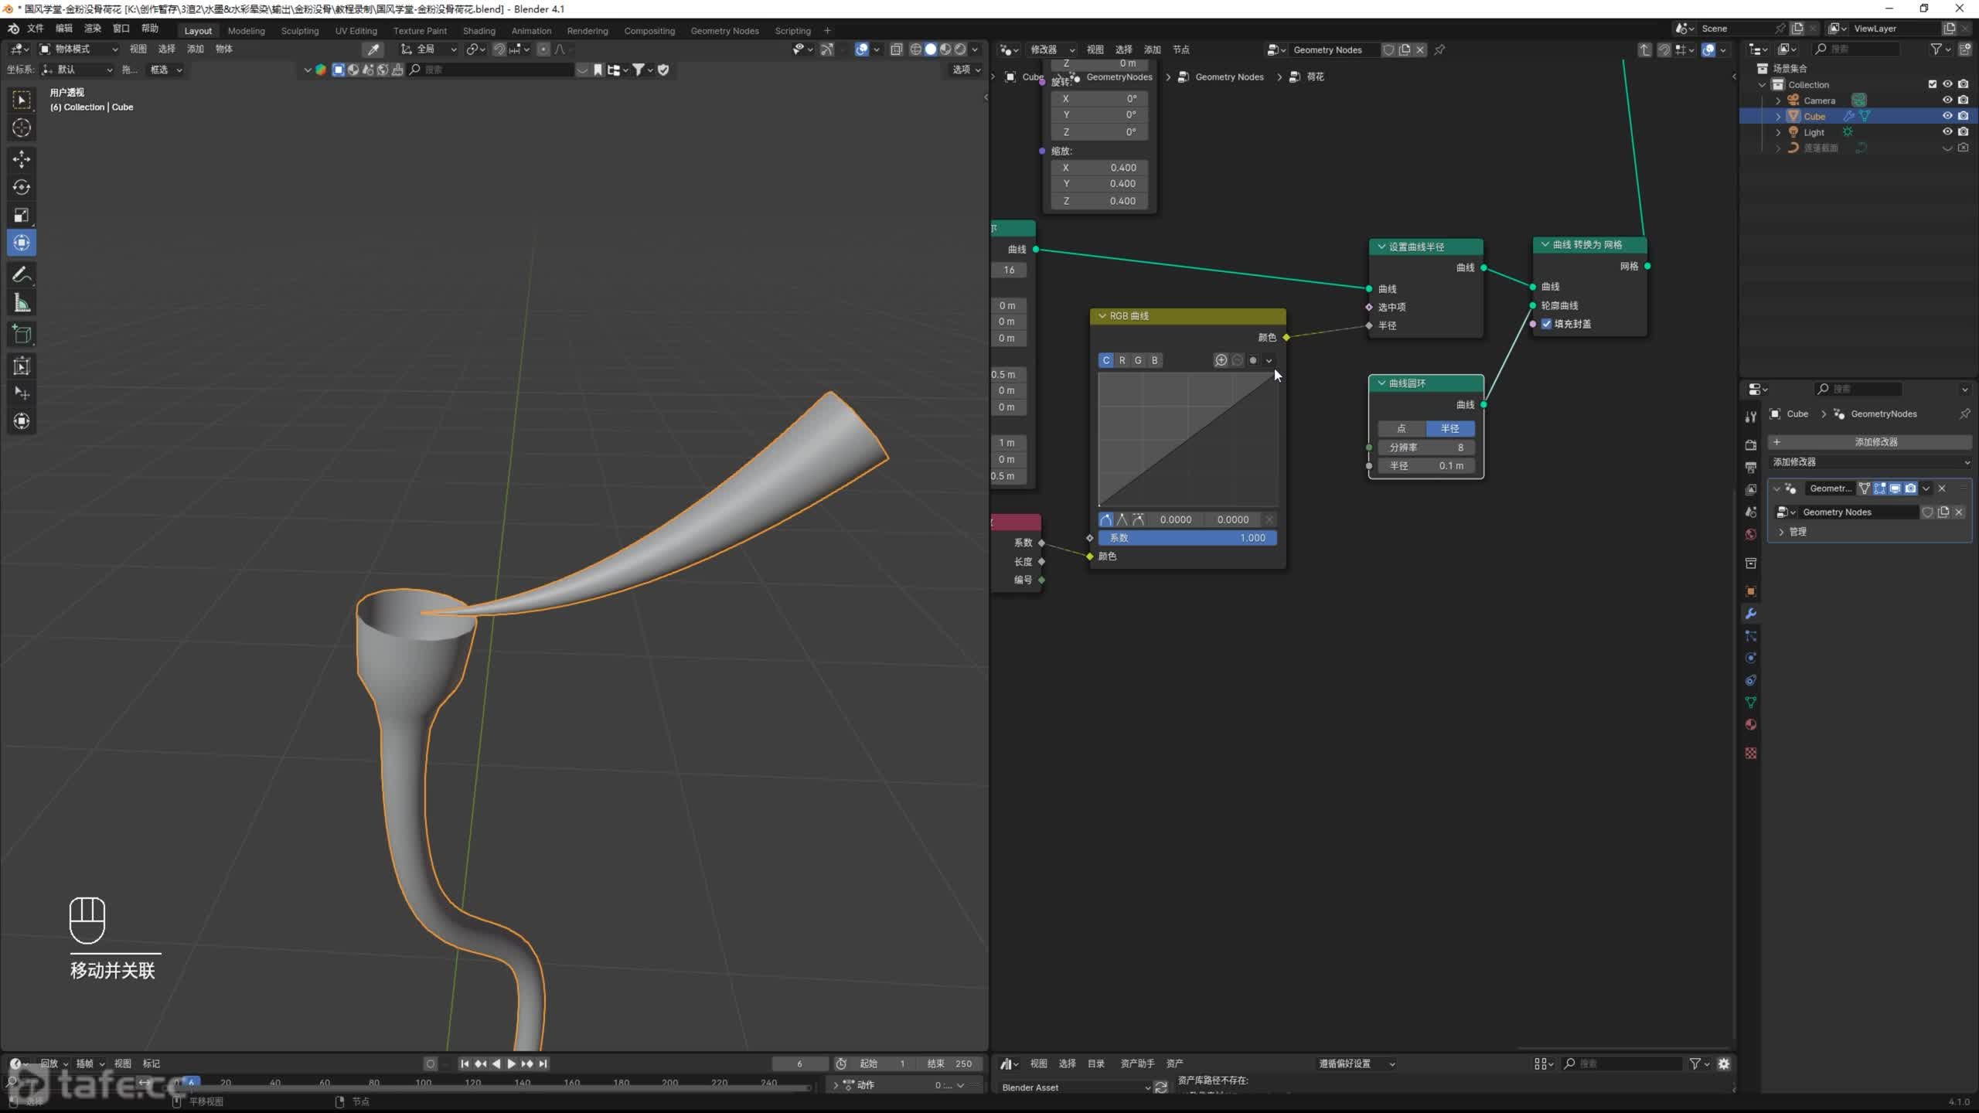Screen dimensions: 1979x1113
Task: Uncheck the Fill Caps (填充封盖) checkbox
Action: click(1546, 324)
